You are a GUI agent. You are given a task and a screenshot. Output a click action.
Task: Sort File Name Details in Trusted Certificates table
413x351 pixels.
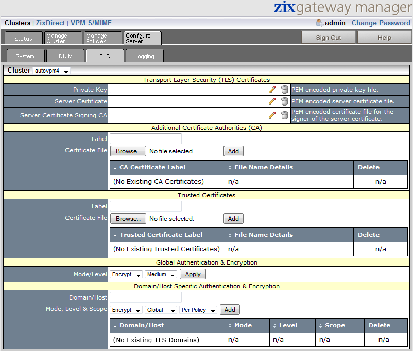point(230,235)
